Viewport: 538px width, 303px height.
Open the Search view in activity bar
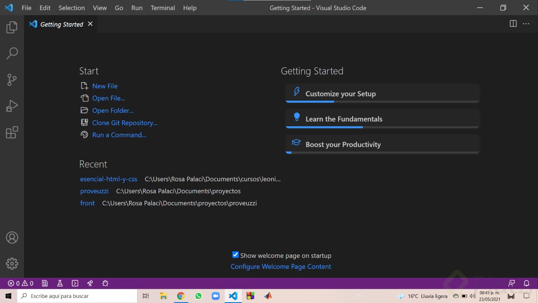pyautogui.click(x=12, y=53)
